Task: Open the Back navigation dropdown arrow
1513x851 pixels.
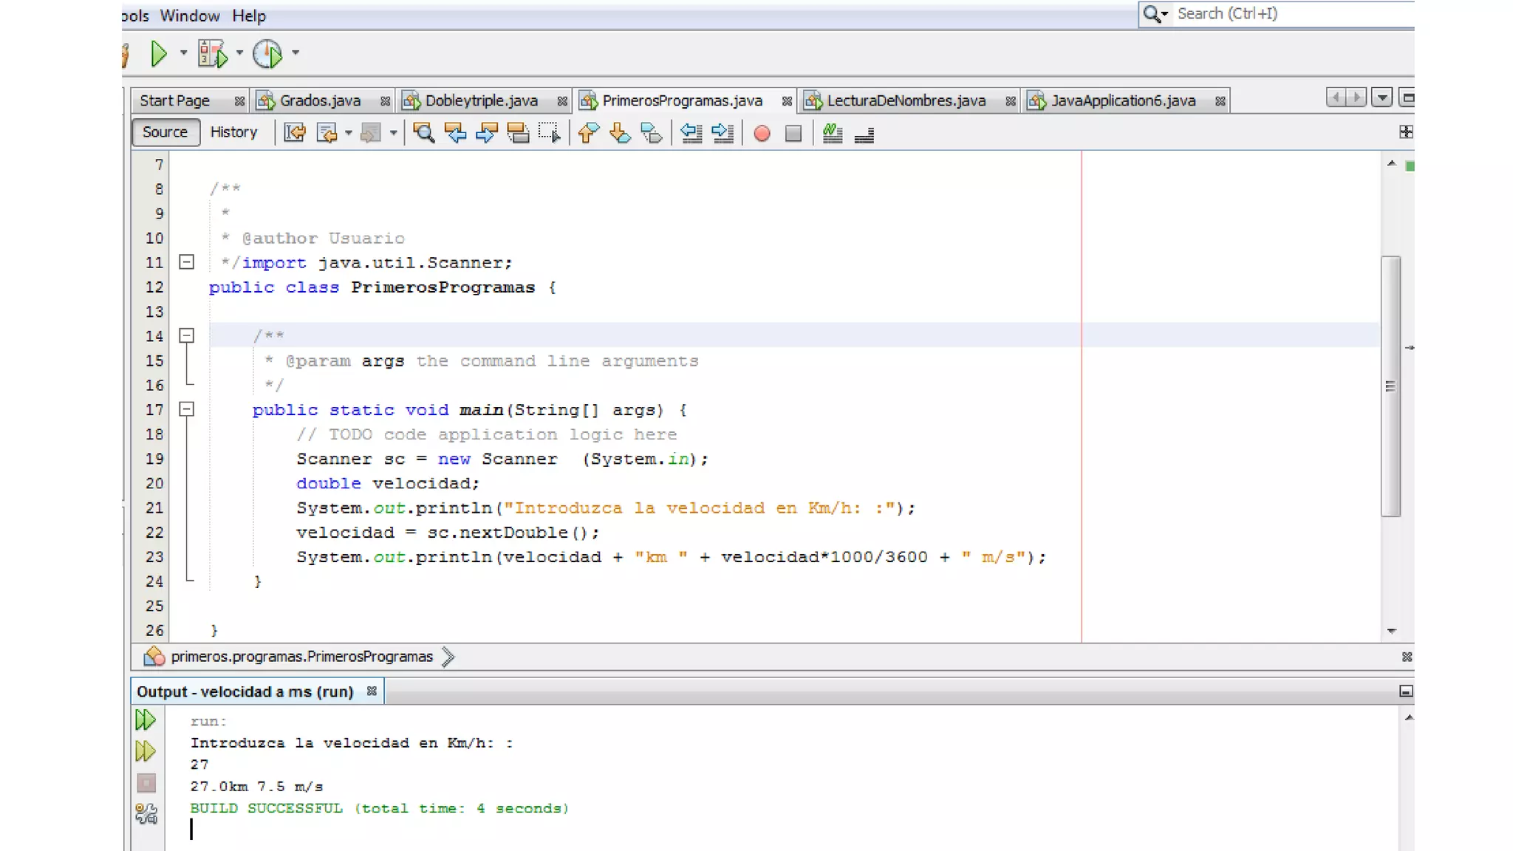Action: (348, 133)
